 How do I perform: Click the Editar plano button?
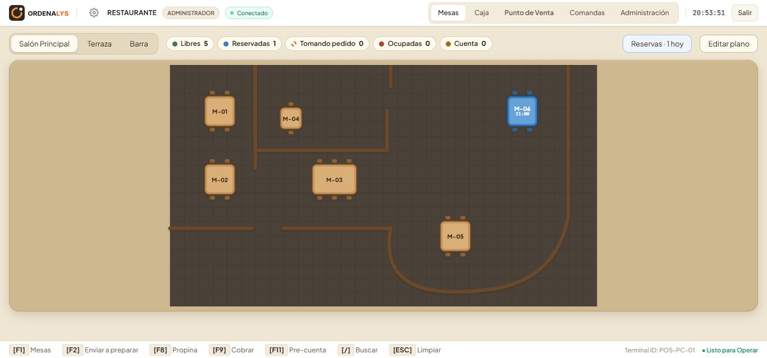[x=729, y=44]
